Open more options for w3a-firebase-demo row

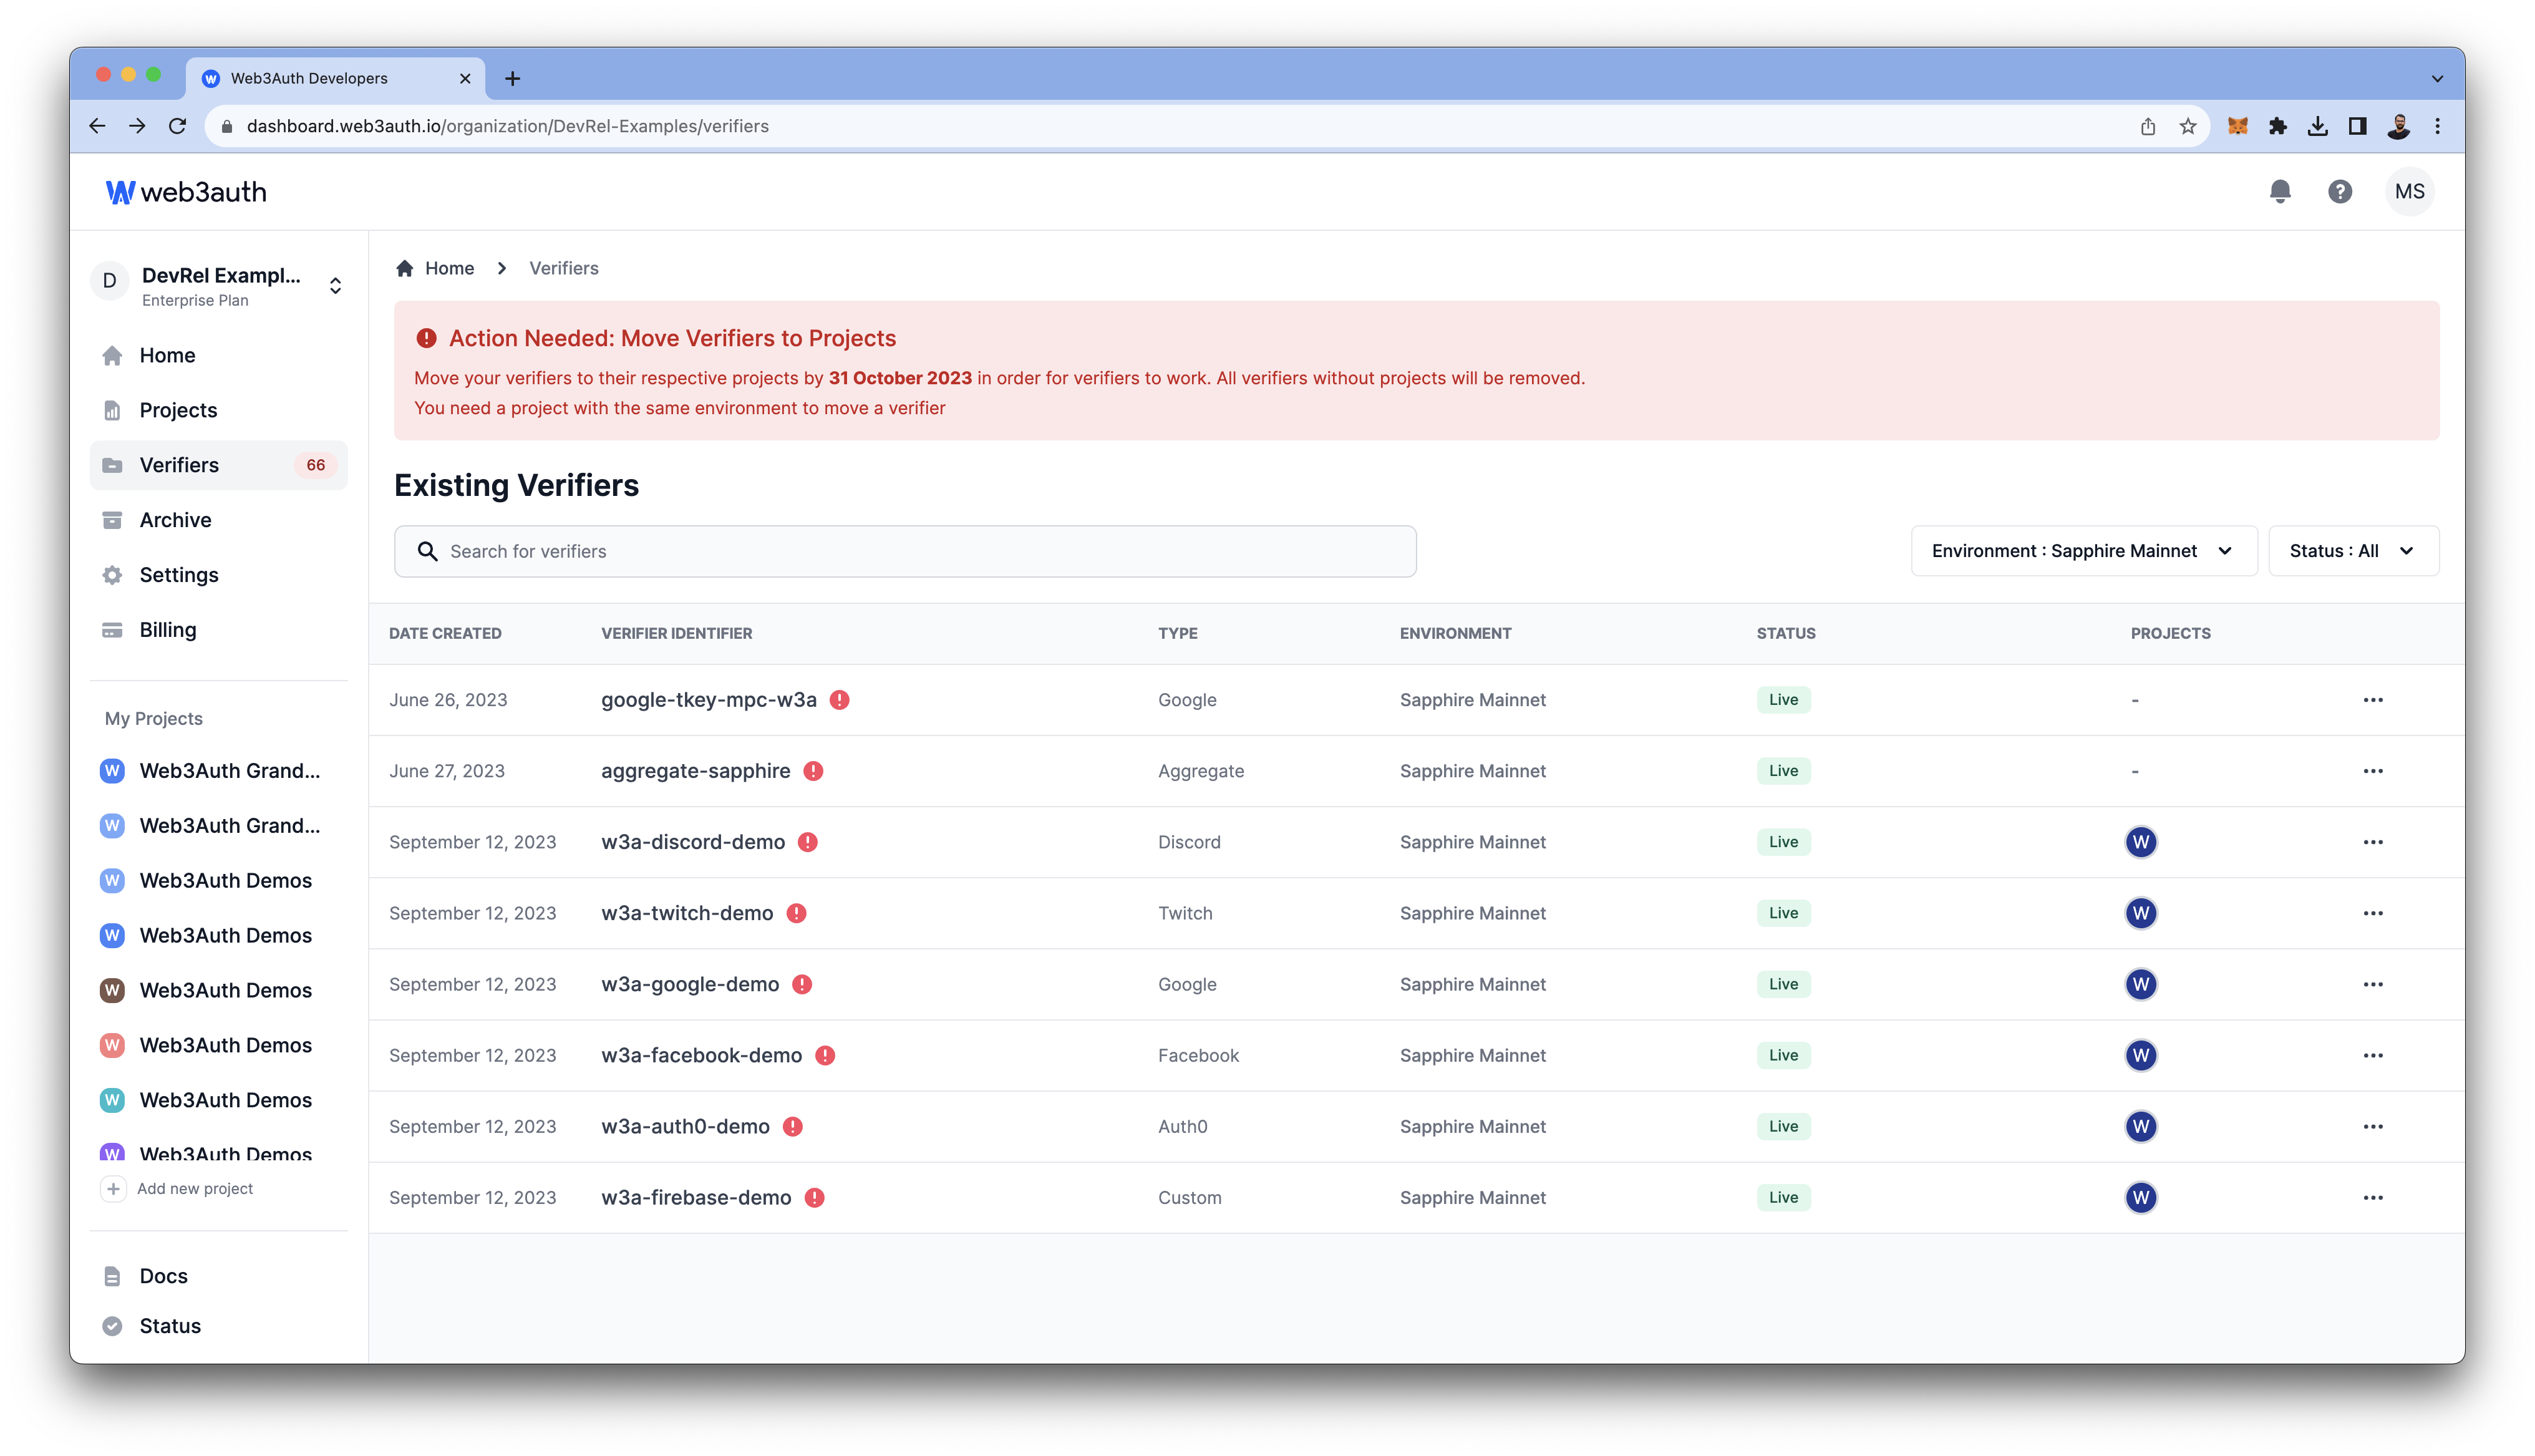(x=2373, y=1197)
